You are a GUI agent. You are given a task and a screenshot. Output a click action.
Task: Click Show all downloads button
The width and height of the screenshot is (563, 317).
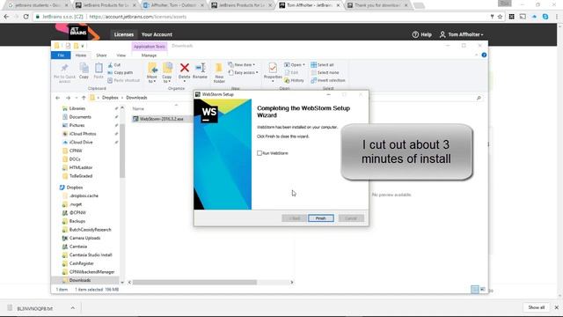coord(536,307)
